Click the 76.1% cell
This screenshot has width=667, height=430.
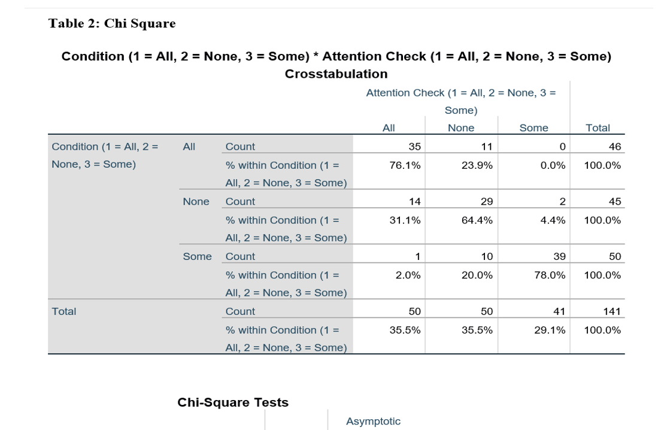[x=405, y=165]
